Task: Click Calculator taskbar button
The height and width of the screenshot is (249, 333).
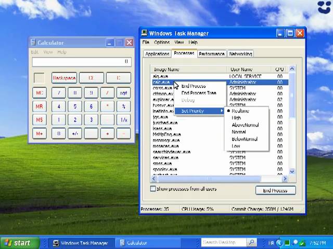Action: (x=134, y=243)
